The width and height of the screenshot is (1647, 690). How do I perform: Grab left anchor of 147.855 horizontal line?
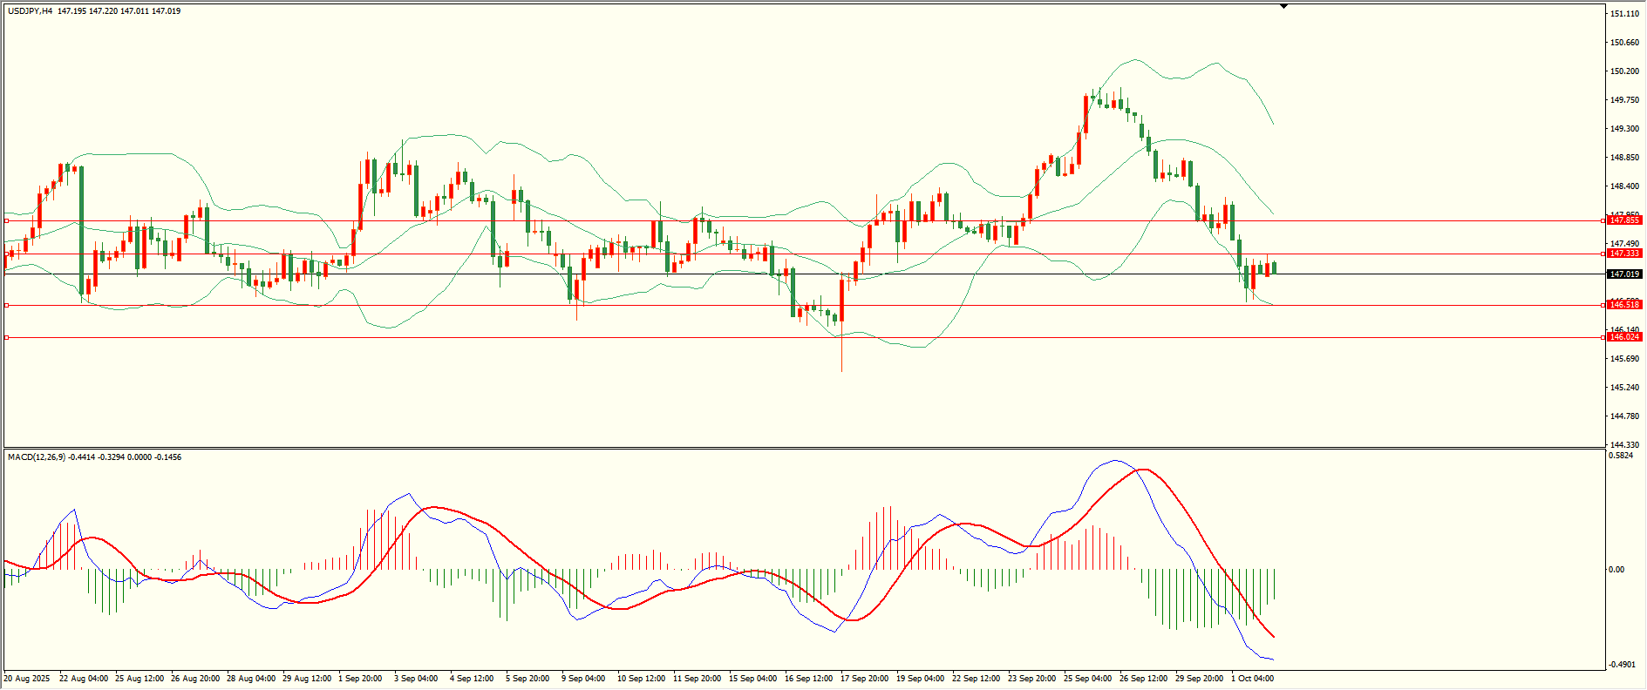click(x=7, y=221)
